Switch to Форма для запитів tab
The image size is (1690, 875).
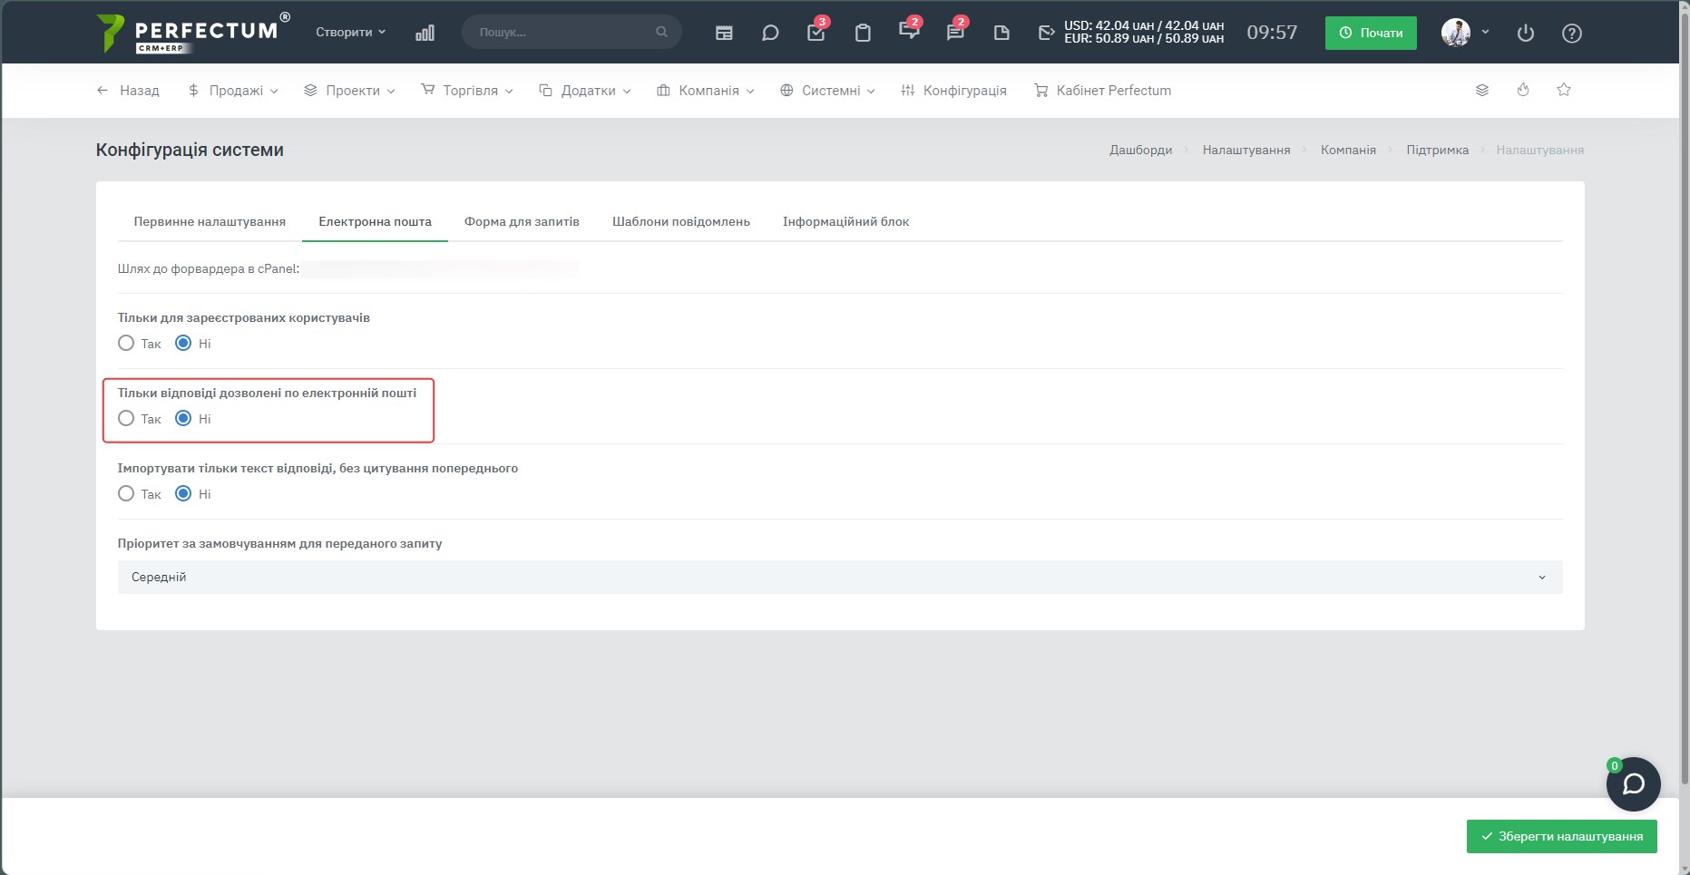tap(522, 221)
